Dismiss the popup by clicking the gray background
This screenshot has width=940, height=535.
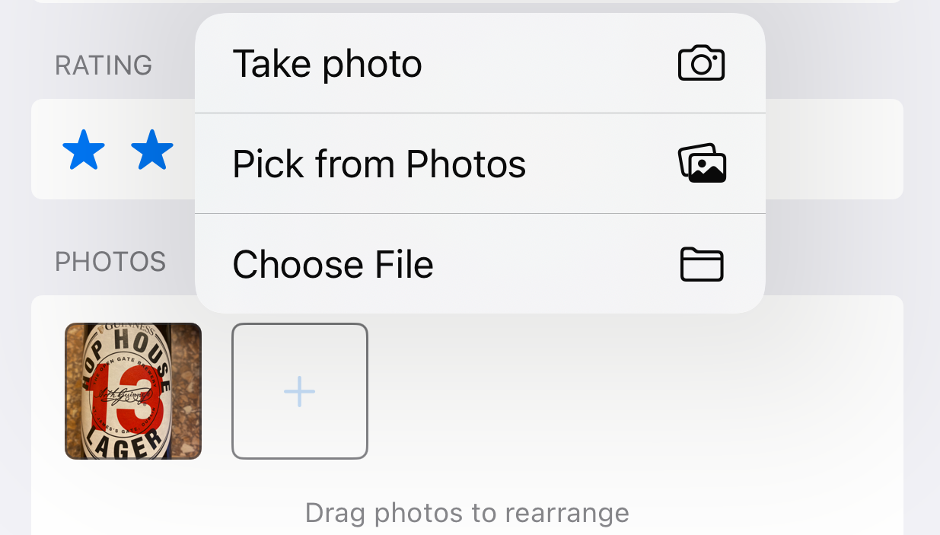852,251
